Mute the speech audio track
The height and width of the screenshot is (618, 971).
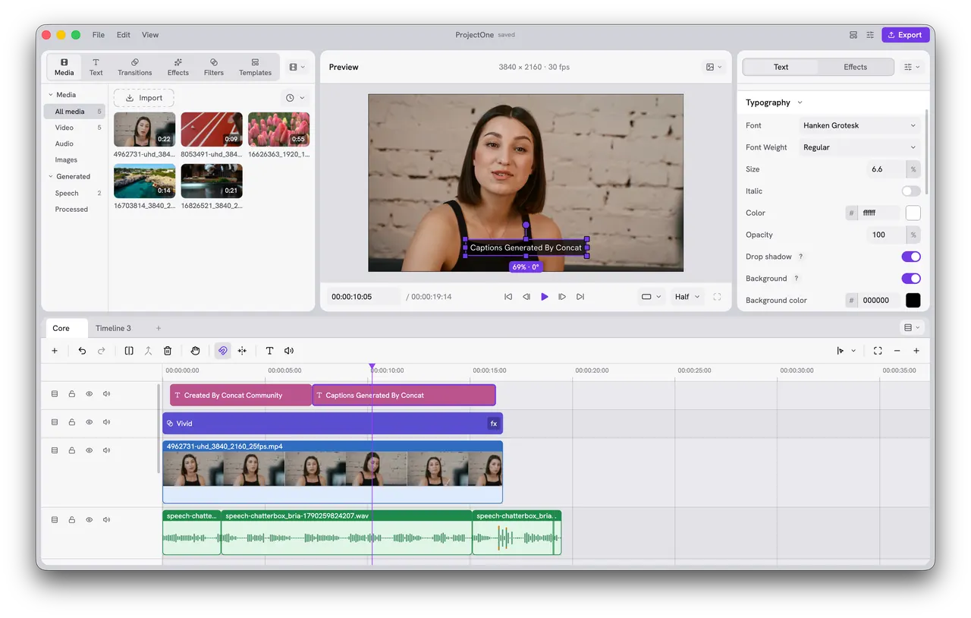click(106, 520)
